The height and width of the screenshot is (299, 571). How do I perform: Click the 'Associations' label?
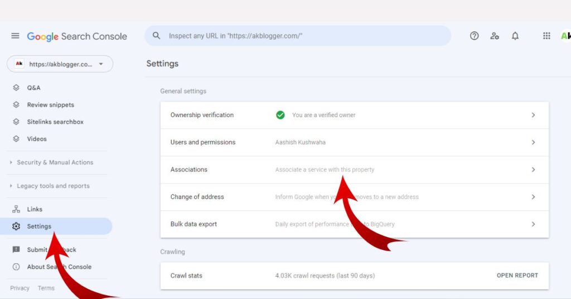click(x=188, y=170)
